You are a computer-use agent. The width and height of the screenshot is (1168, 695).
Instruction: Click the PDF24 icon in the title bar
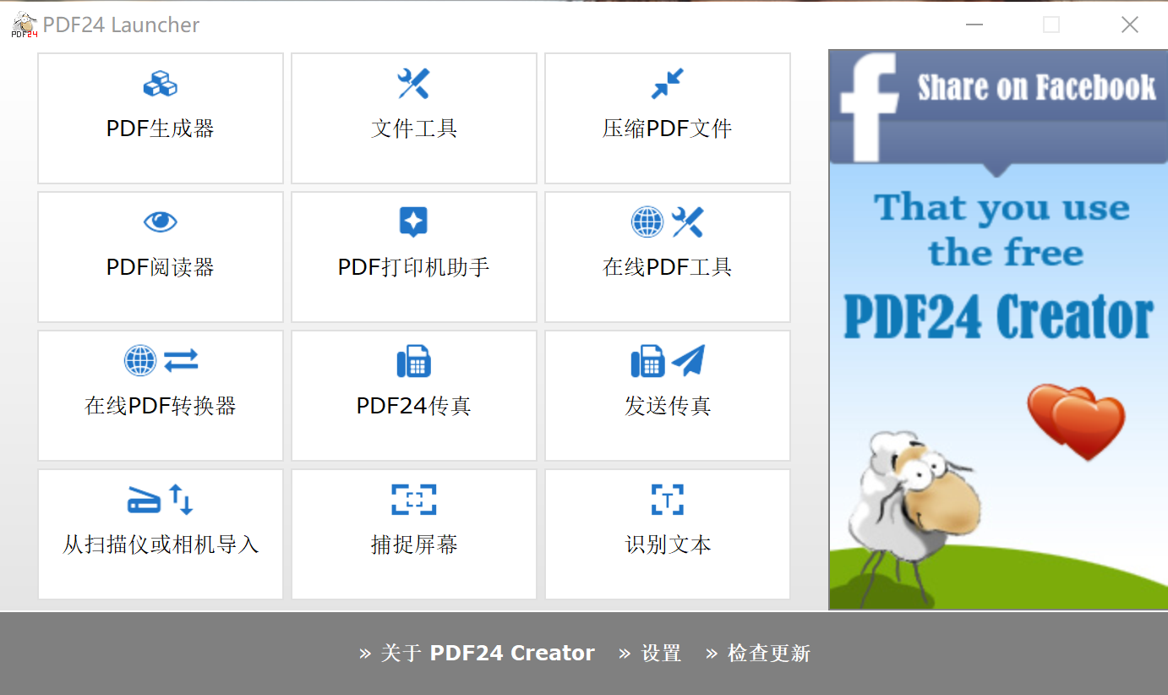(23, 24)
